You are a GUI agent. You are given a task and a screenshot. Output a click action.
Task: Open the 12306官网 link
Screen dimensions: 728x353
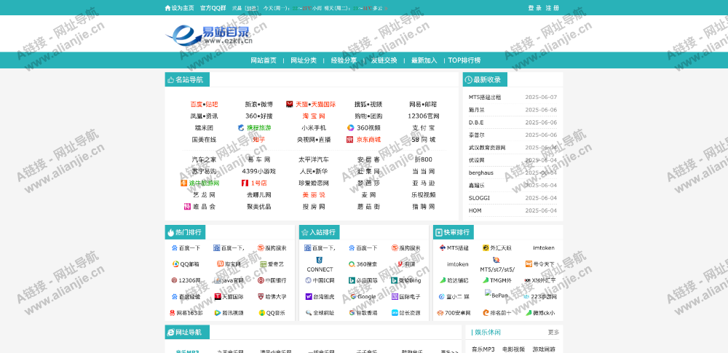click(x=424, y=116)
